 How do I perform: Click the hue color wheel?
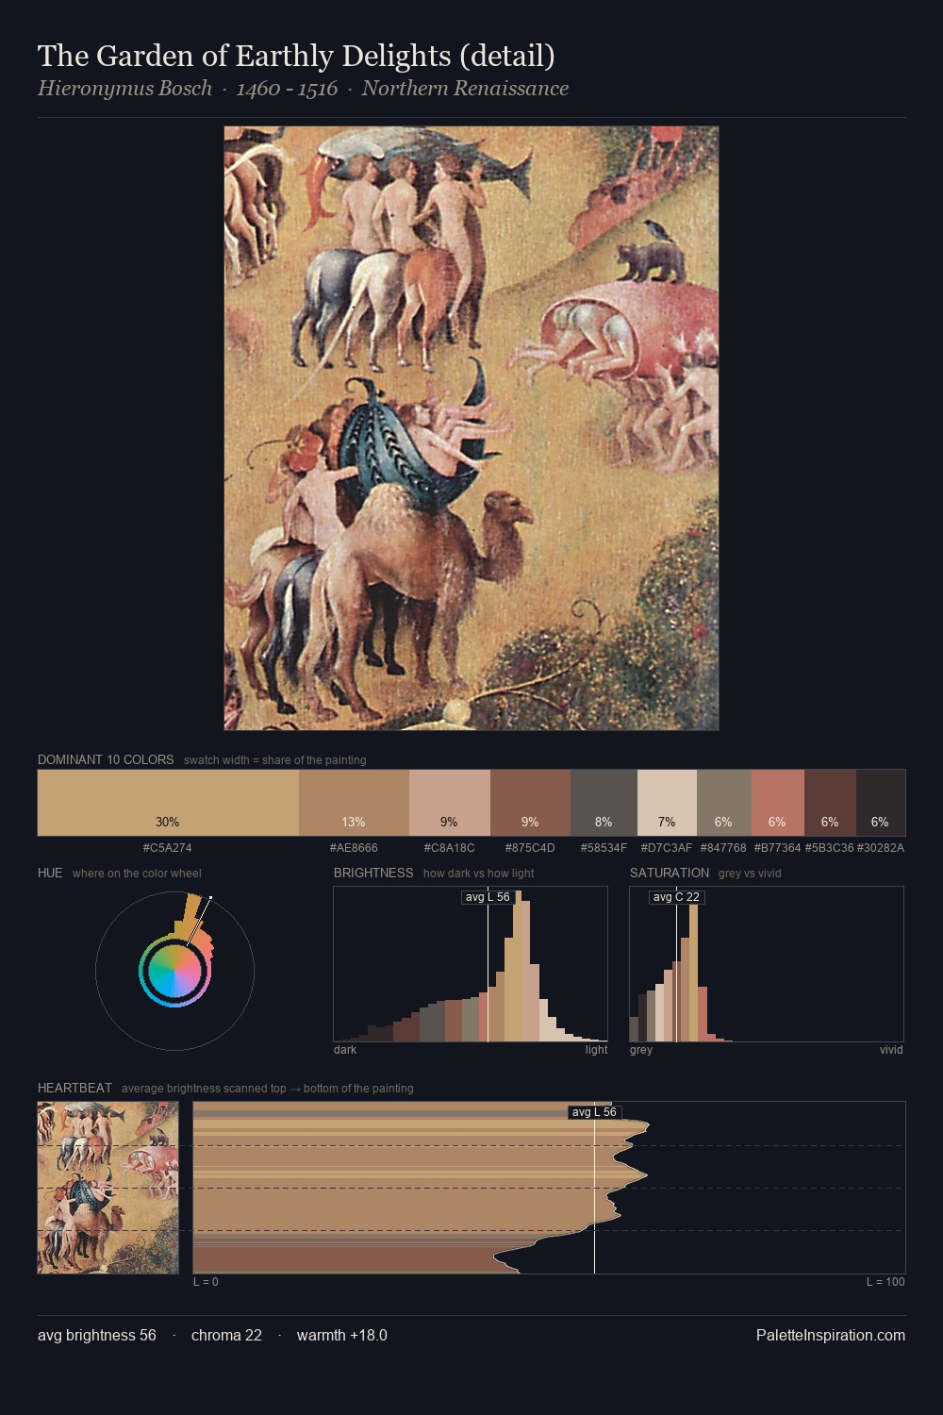point(174,971)
